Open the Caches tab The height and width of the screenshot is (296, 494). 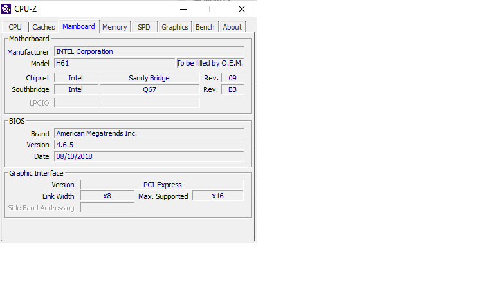coord(44,27)
